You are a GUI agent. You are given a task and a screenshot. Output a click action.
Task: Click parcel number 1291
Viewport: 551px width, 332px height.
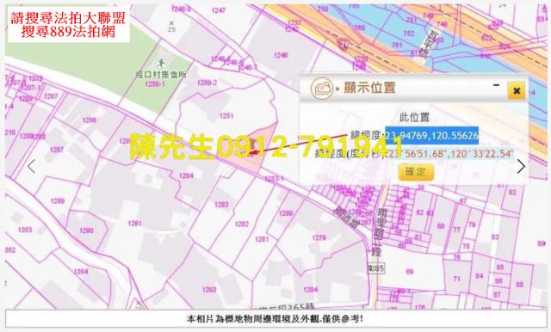134,224
